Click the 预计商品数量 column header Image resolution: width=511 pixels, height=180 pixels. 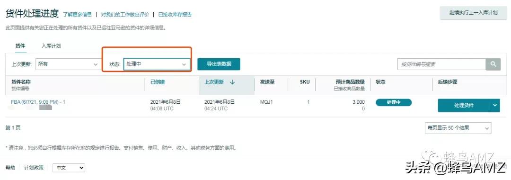coord(350,82)
